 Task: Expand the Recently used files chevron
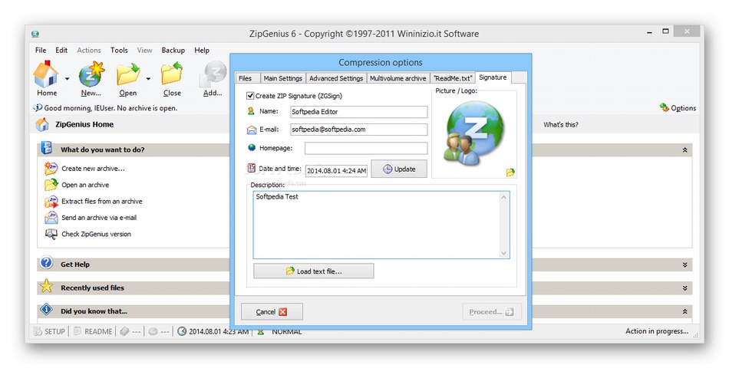(x=684, y=288)
